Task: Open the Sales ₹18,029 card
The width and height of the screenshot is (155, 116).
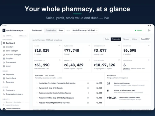Action: point(47,50)
